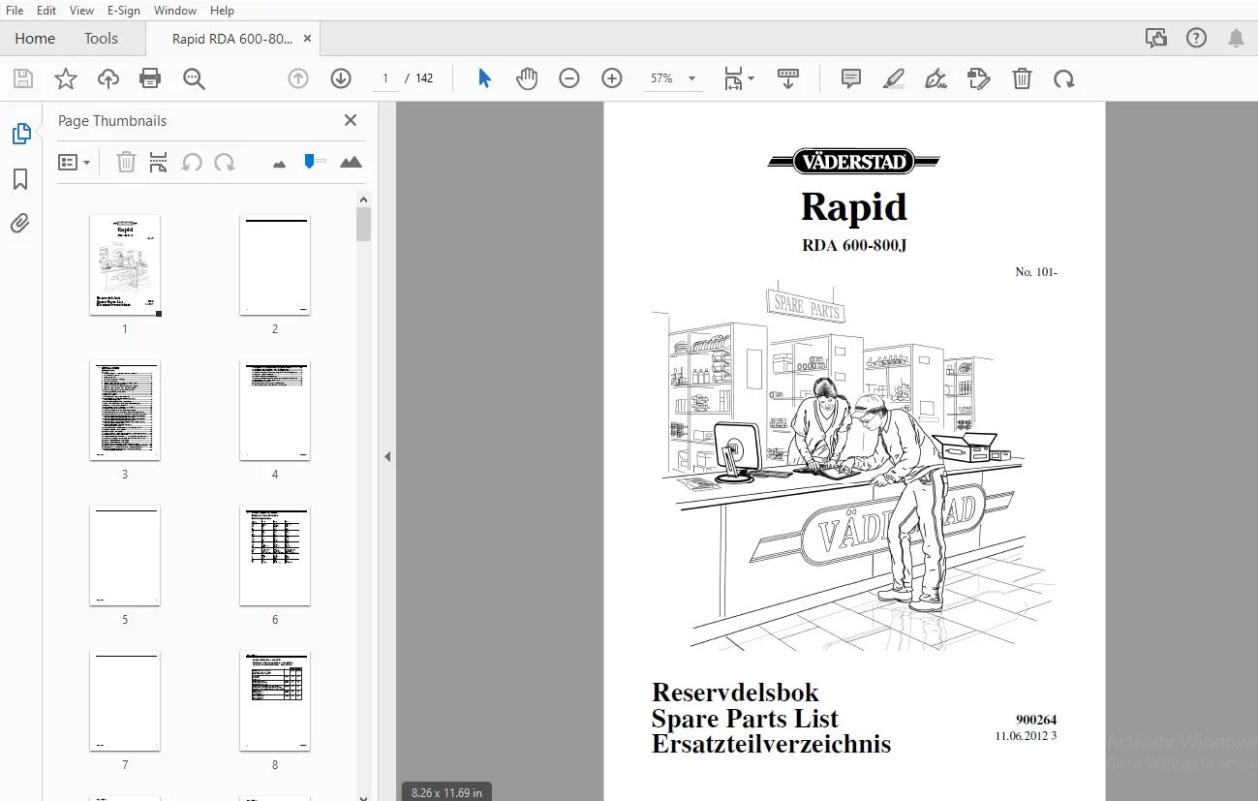Add a sticky note comment
This screenshot has height=801, width=1258.
851,78
